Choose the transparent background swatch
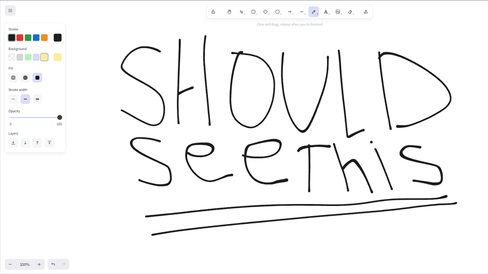The image size is (488, 274). pos(12,57)
